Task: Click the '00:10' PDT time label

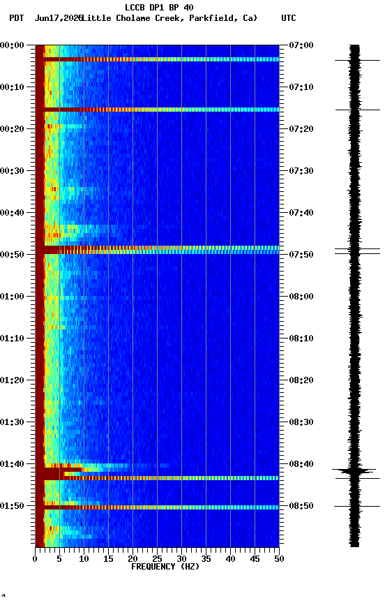Action: pos(12,87)
